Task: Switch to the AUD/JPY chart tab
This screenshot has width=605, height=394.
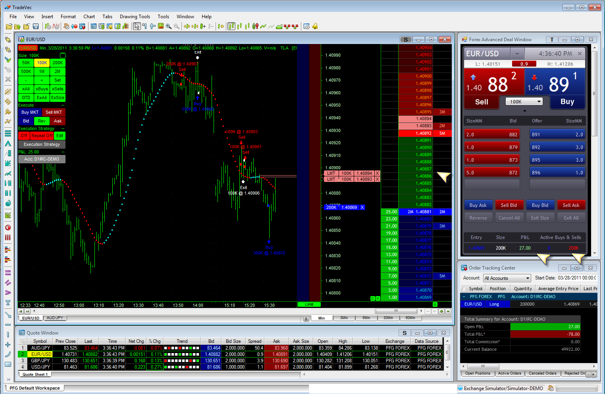Action: (x=55, y=318)
